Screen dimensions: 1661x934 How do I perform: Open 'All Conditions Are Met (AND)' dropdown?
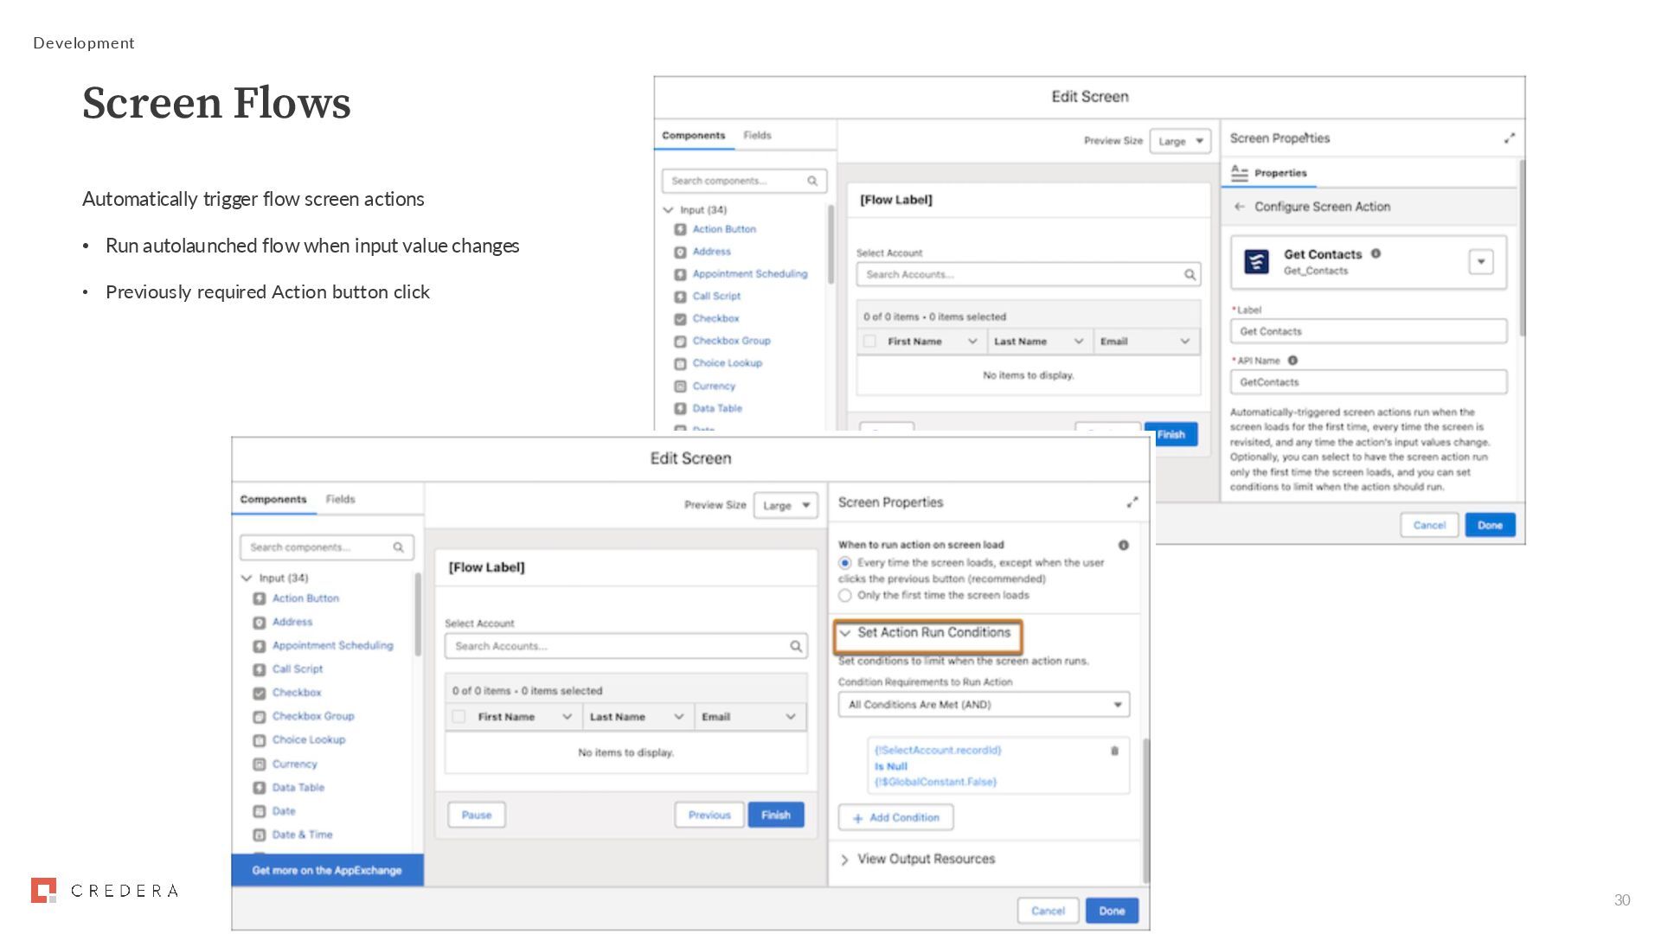click(984, 705)
